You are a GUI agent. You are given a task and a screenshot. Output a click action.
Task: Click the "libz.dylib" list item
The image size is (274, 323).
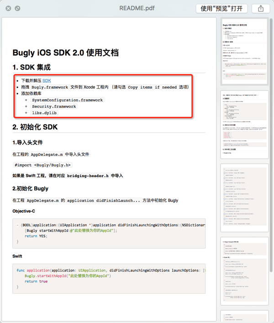[44, 113]
